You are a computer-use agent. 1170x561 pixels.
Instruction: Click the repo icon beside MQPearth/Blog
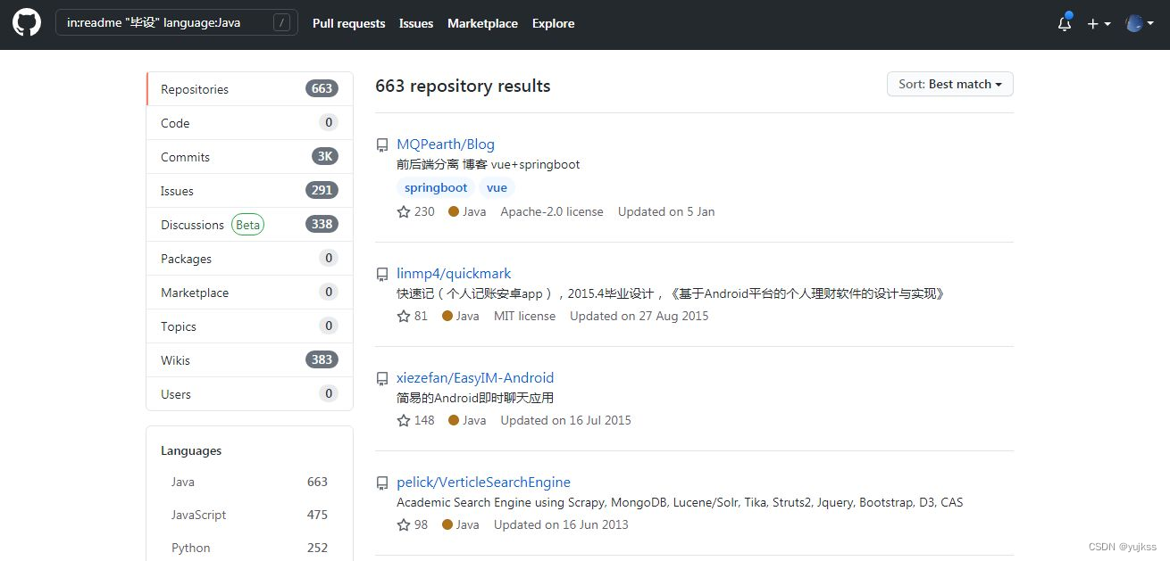click(382, 144)
